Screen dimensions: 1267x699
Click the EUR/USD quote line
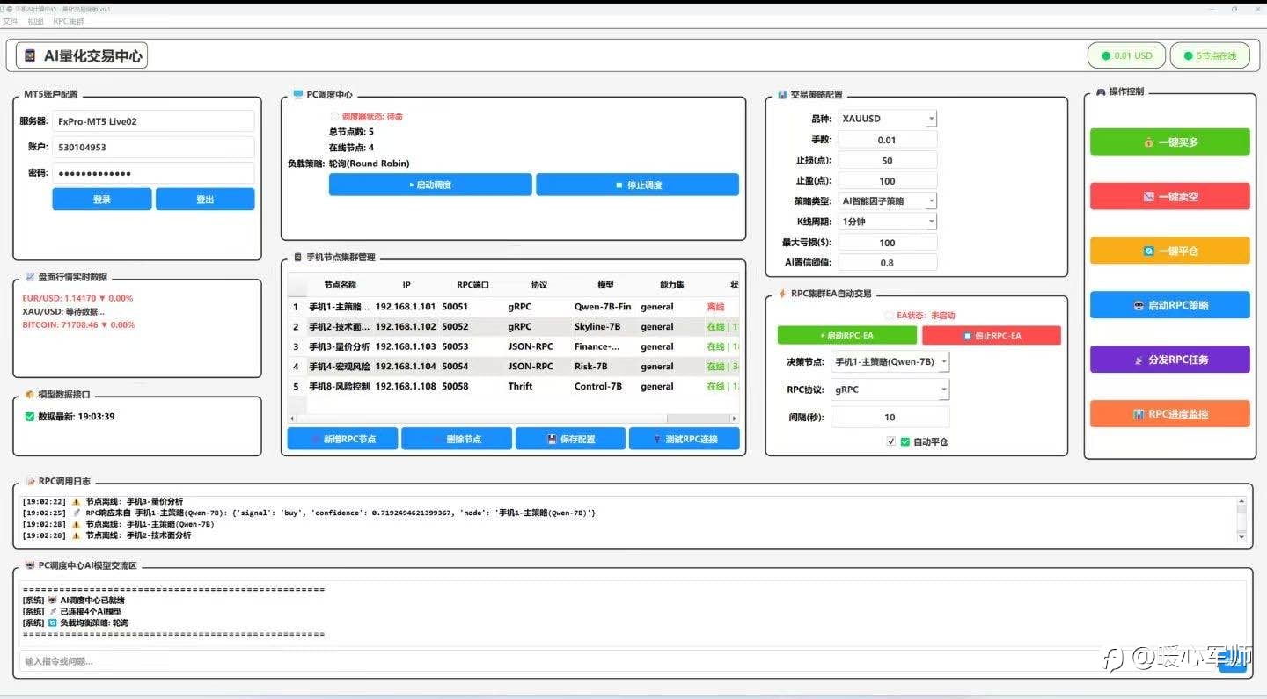coord(77,298)
